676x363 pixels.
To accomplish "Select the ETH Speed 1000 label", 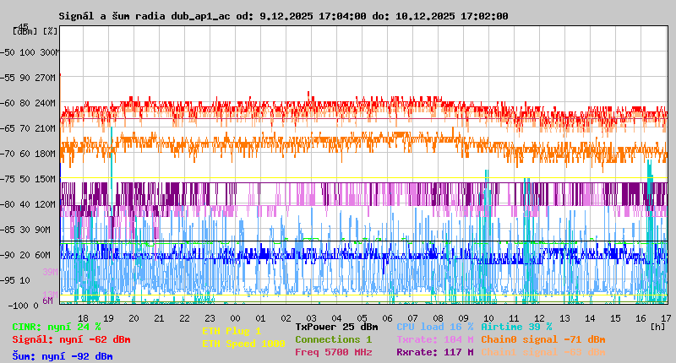I will click(x=243, y=344).
